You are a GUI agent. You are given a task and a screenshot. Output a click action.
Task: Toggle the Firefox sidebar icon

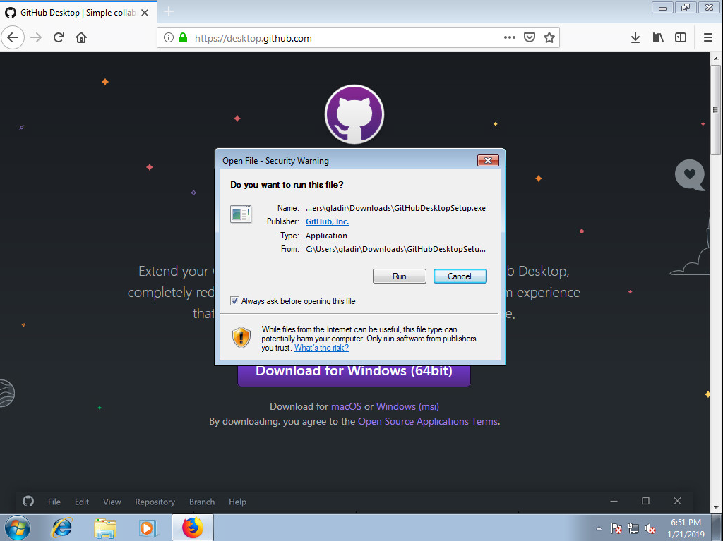point(681,38)
